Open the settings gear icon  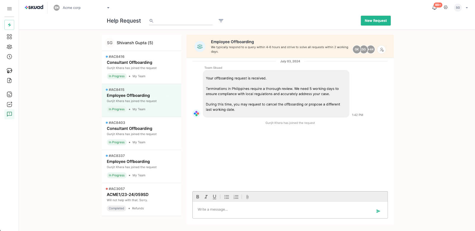[446, 7]
